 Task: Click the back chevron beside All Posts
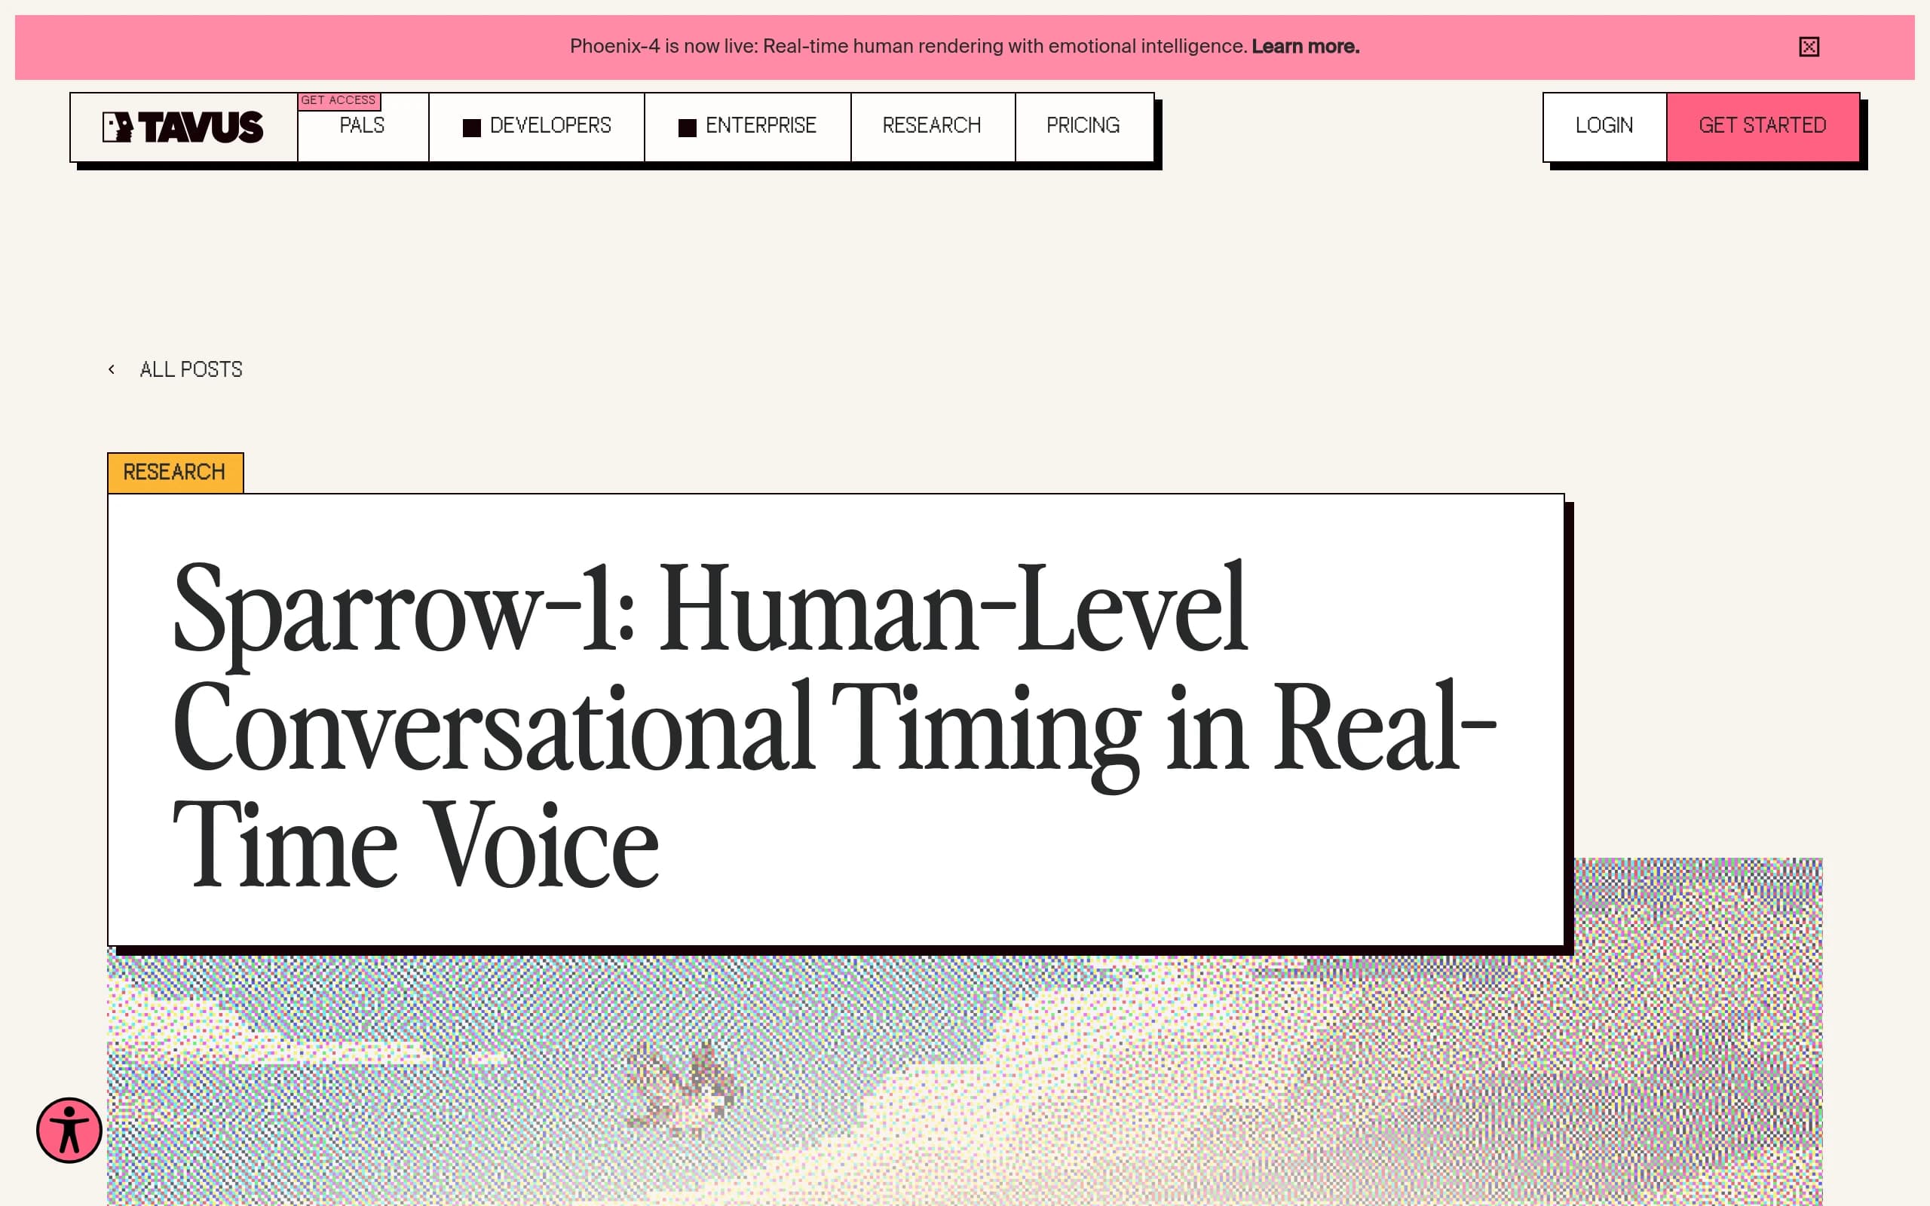[112, 369]
